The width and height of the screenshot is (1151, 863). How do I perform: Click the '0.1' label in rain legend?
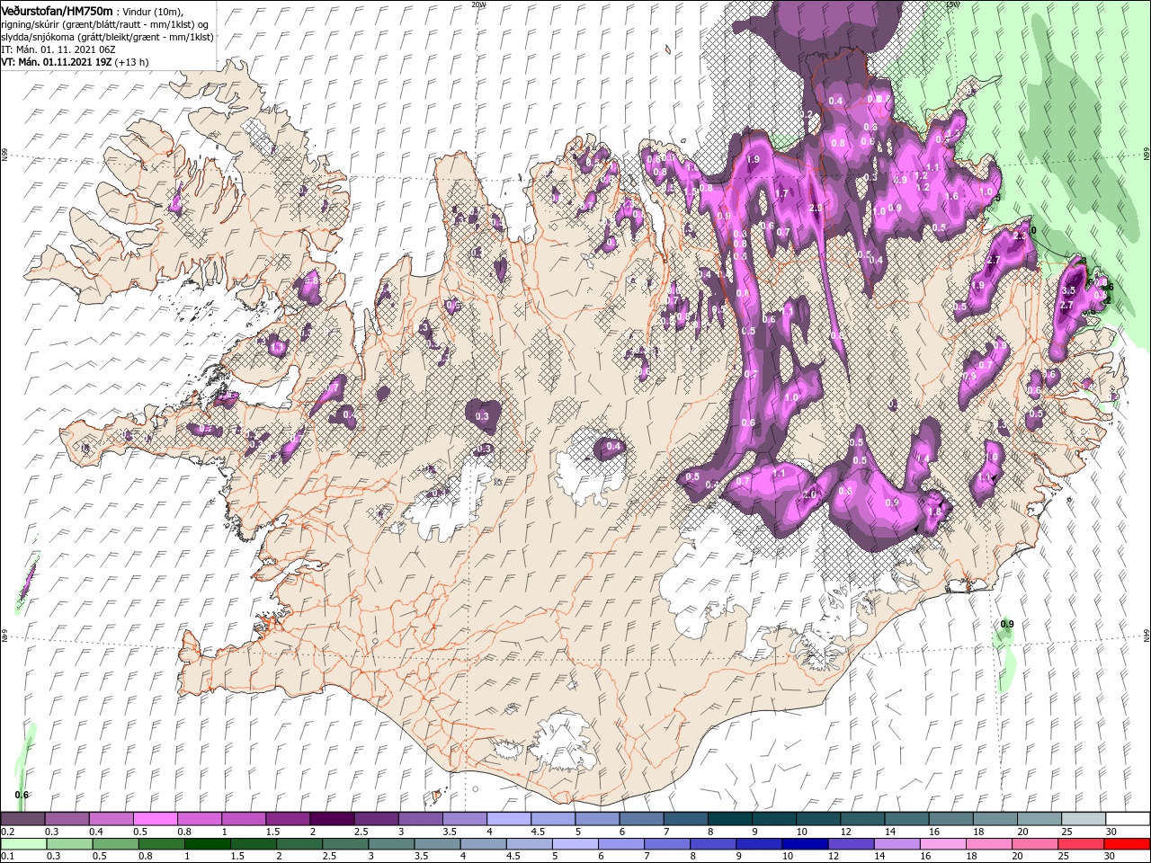click(x=6, y=857)
